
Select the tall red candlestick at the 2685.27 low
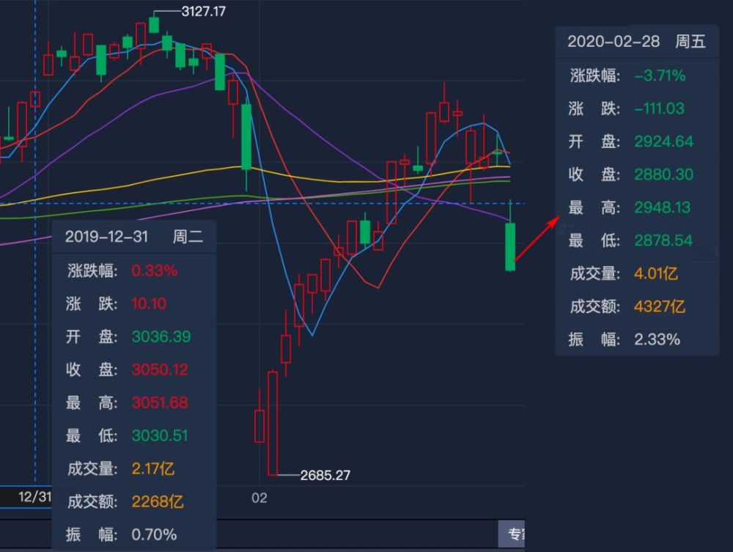pyautogui.click(x=273, y=423)
